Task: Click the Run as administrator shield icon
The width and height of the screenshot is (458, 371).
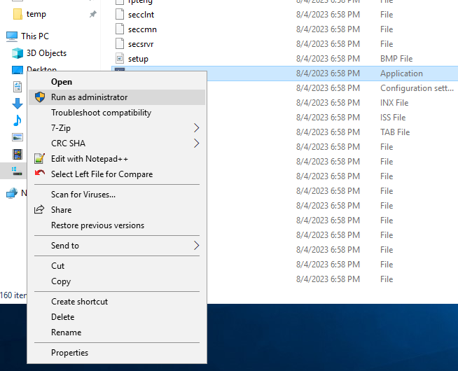Action: [x=40, y=97]
